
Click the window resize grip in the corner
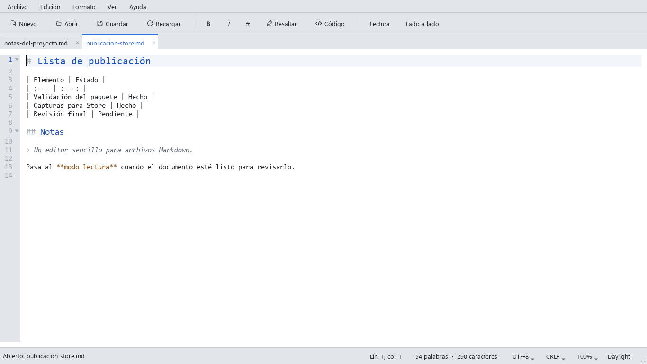click(644, 361)
